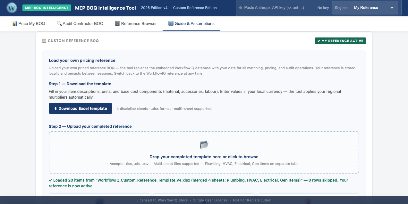Click the 'Single User License' footer text
This screenshot has height=204, width=408.
210,200
